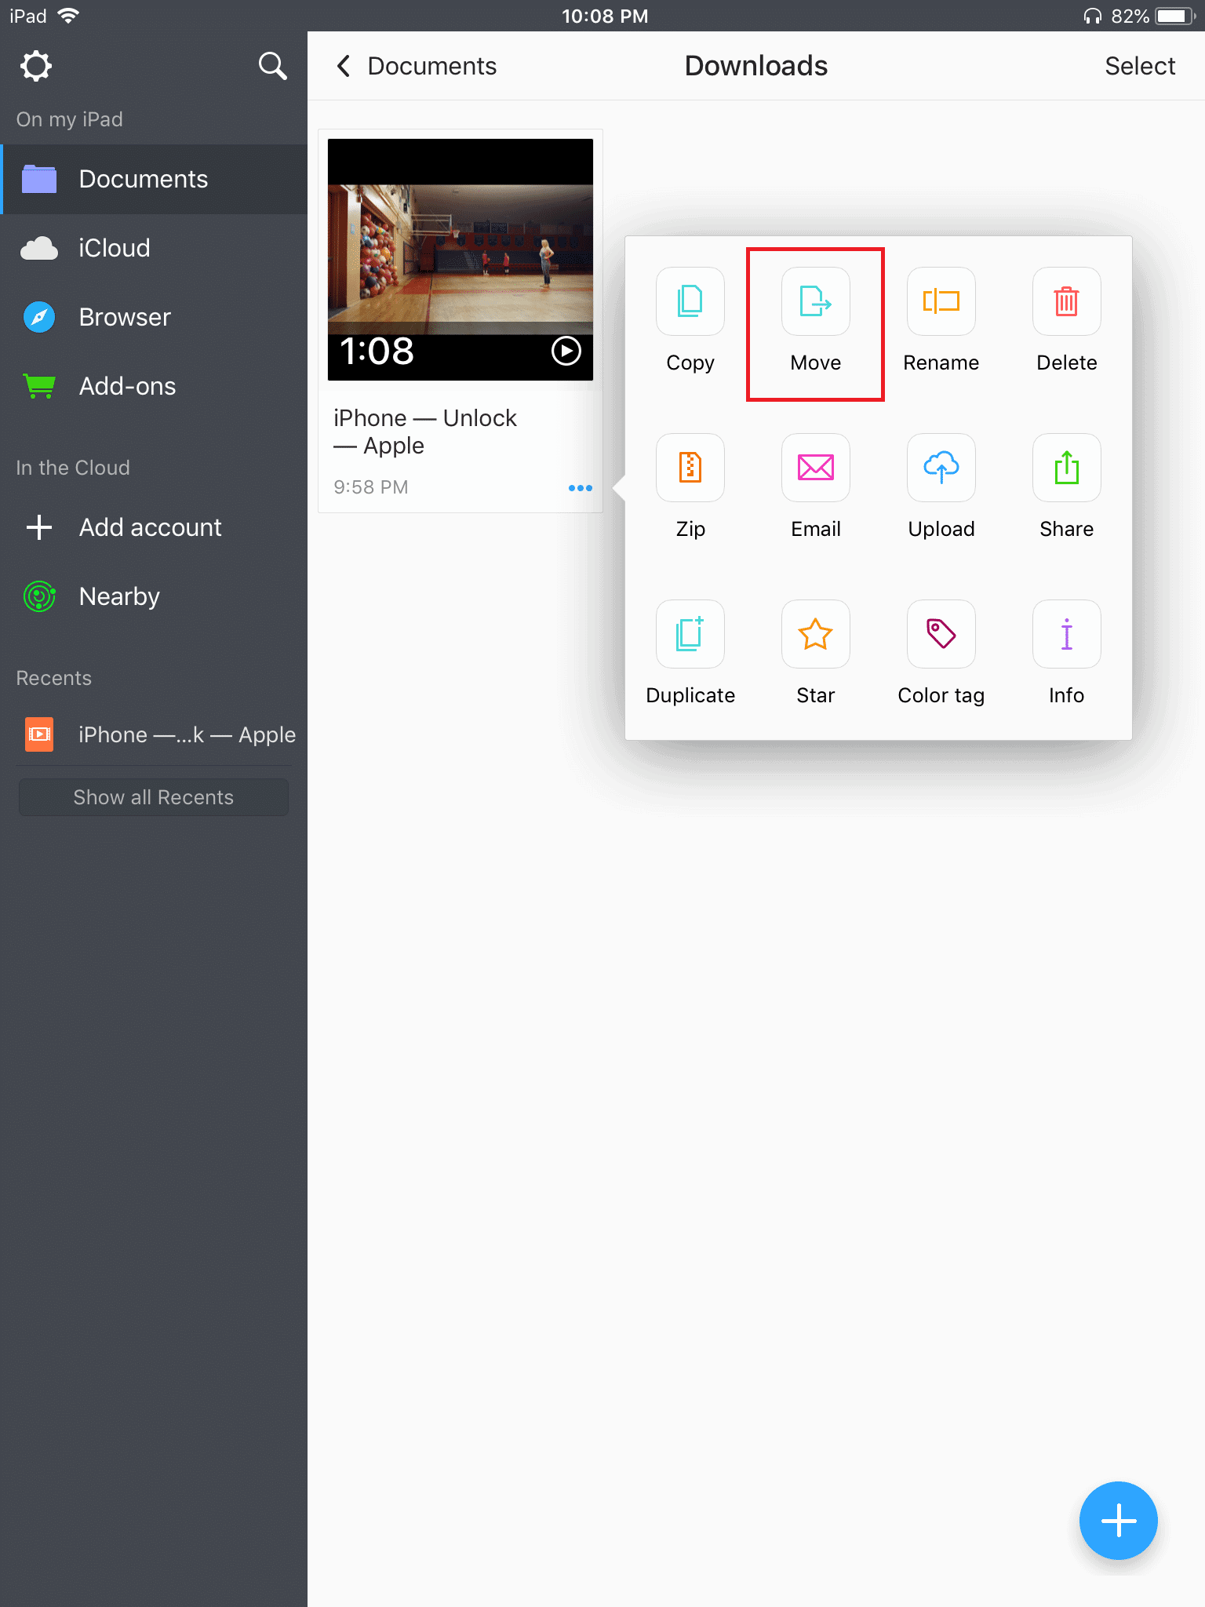Tap the Select button in the header

point(1139,66)
